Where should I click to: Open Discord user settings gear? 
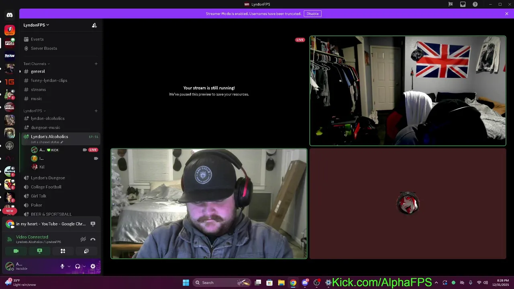(x=93, y=266)
